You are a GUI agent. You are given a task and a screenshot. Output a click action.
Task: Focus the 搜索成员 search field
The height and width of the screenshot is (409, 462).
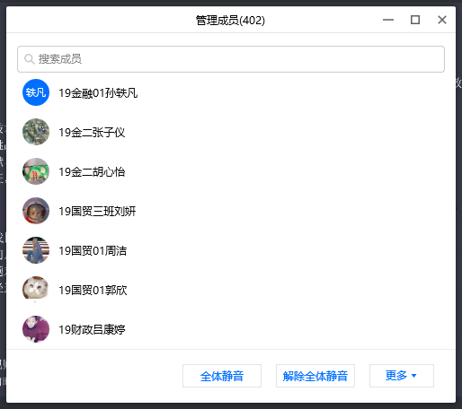231,59
